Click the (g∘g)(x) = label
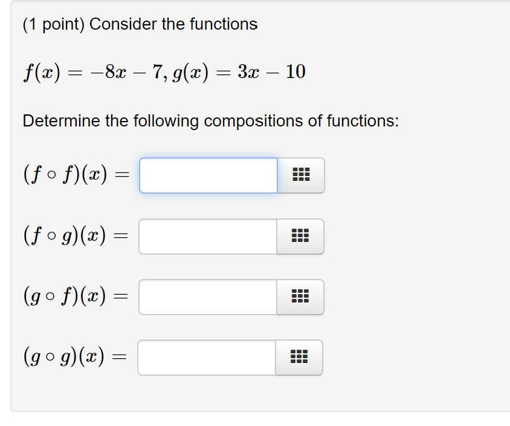Viewport: 510px width, 426px height. point(75,357)
